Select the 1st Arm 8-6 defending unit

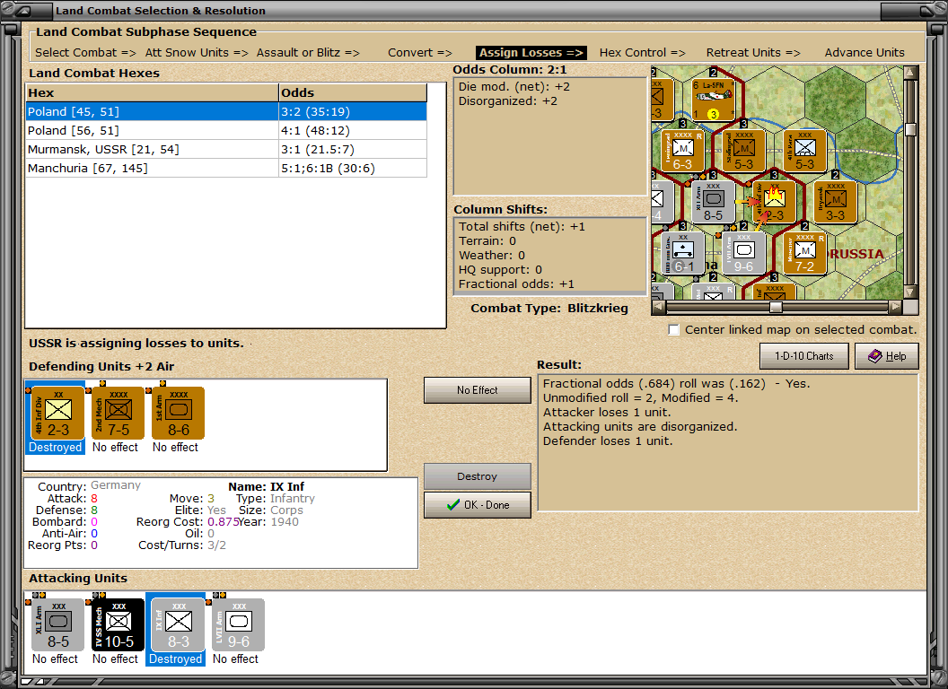179,413
